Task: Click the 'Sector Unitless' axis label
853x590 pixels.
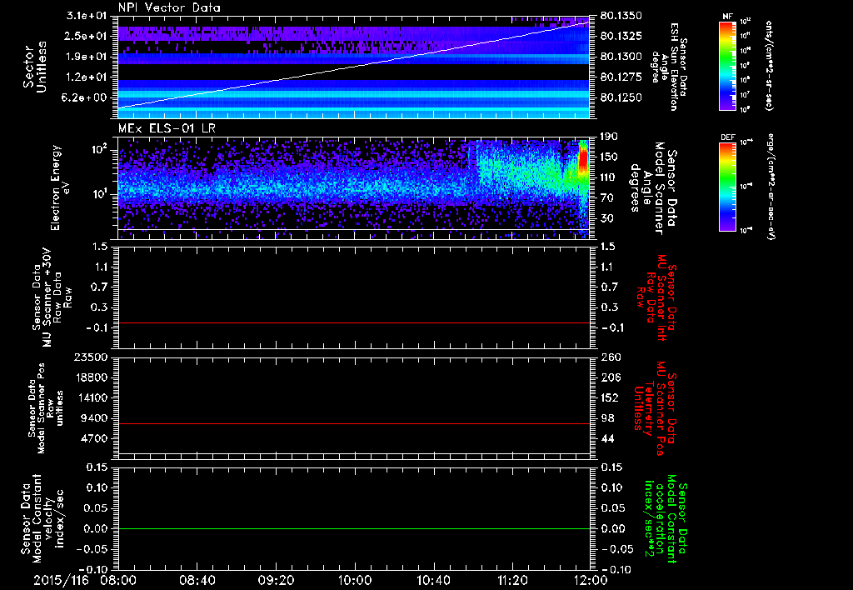Action: coord(34,67)
